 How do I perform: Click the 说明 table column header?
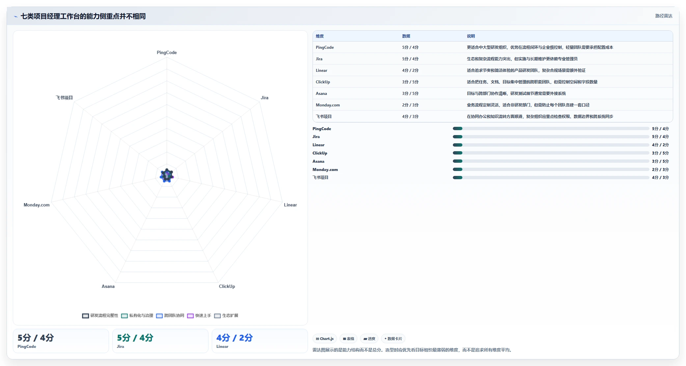coord(471,36)
